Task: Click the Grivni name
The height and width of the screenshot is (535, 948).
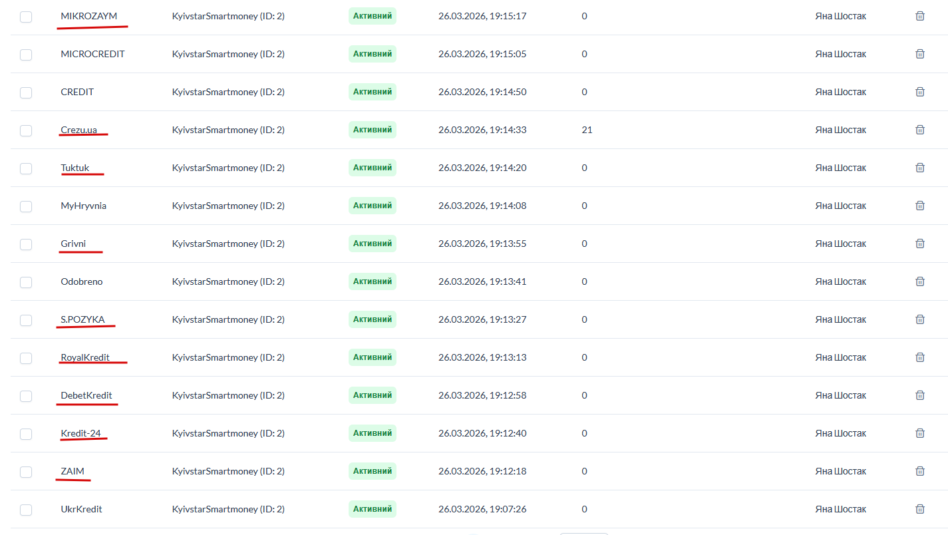Action: point(73,244)
